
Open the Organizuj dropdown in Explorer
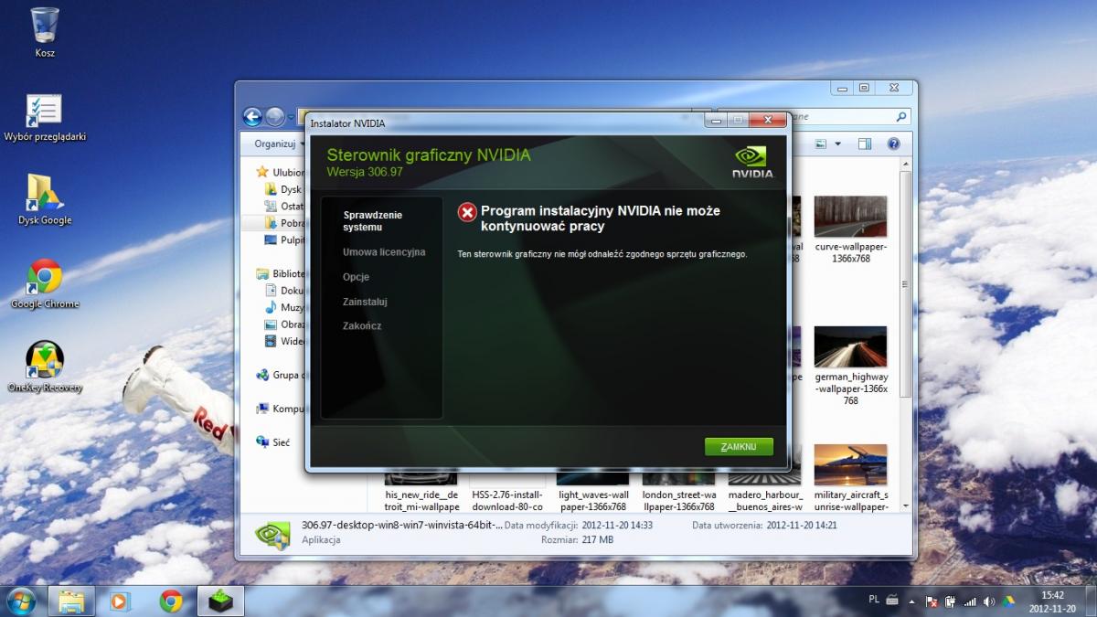[x=279, y=144]
